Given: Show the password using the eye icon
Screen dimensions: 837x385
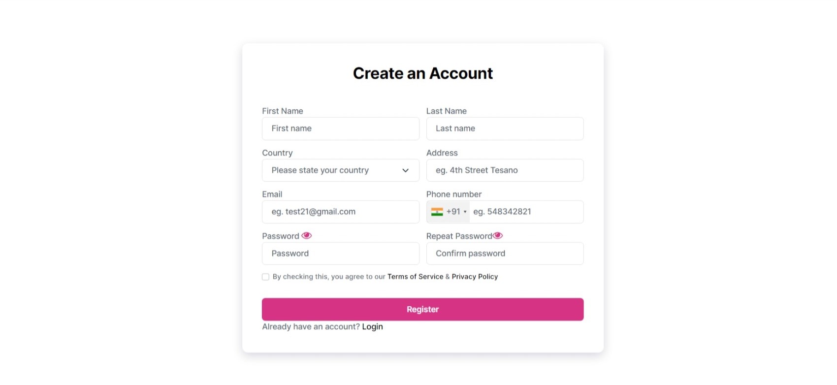Looking at the screenshot, I should (x=306, y=236).
